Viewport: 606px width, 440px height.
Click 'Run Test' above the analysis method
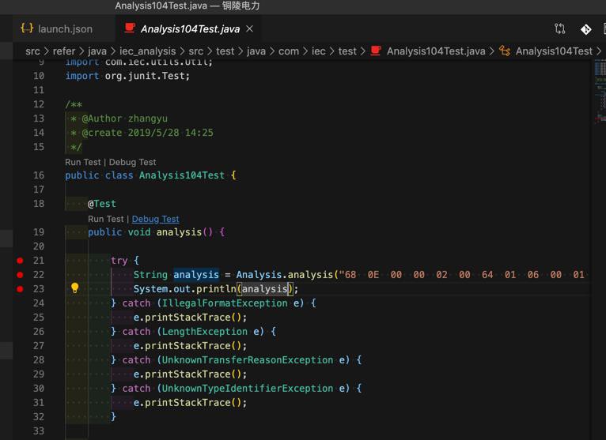[105, 219]
